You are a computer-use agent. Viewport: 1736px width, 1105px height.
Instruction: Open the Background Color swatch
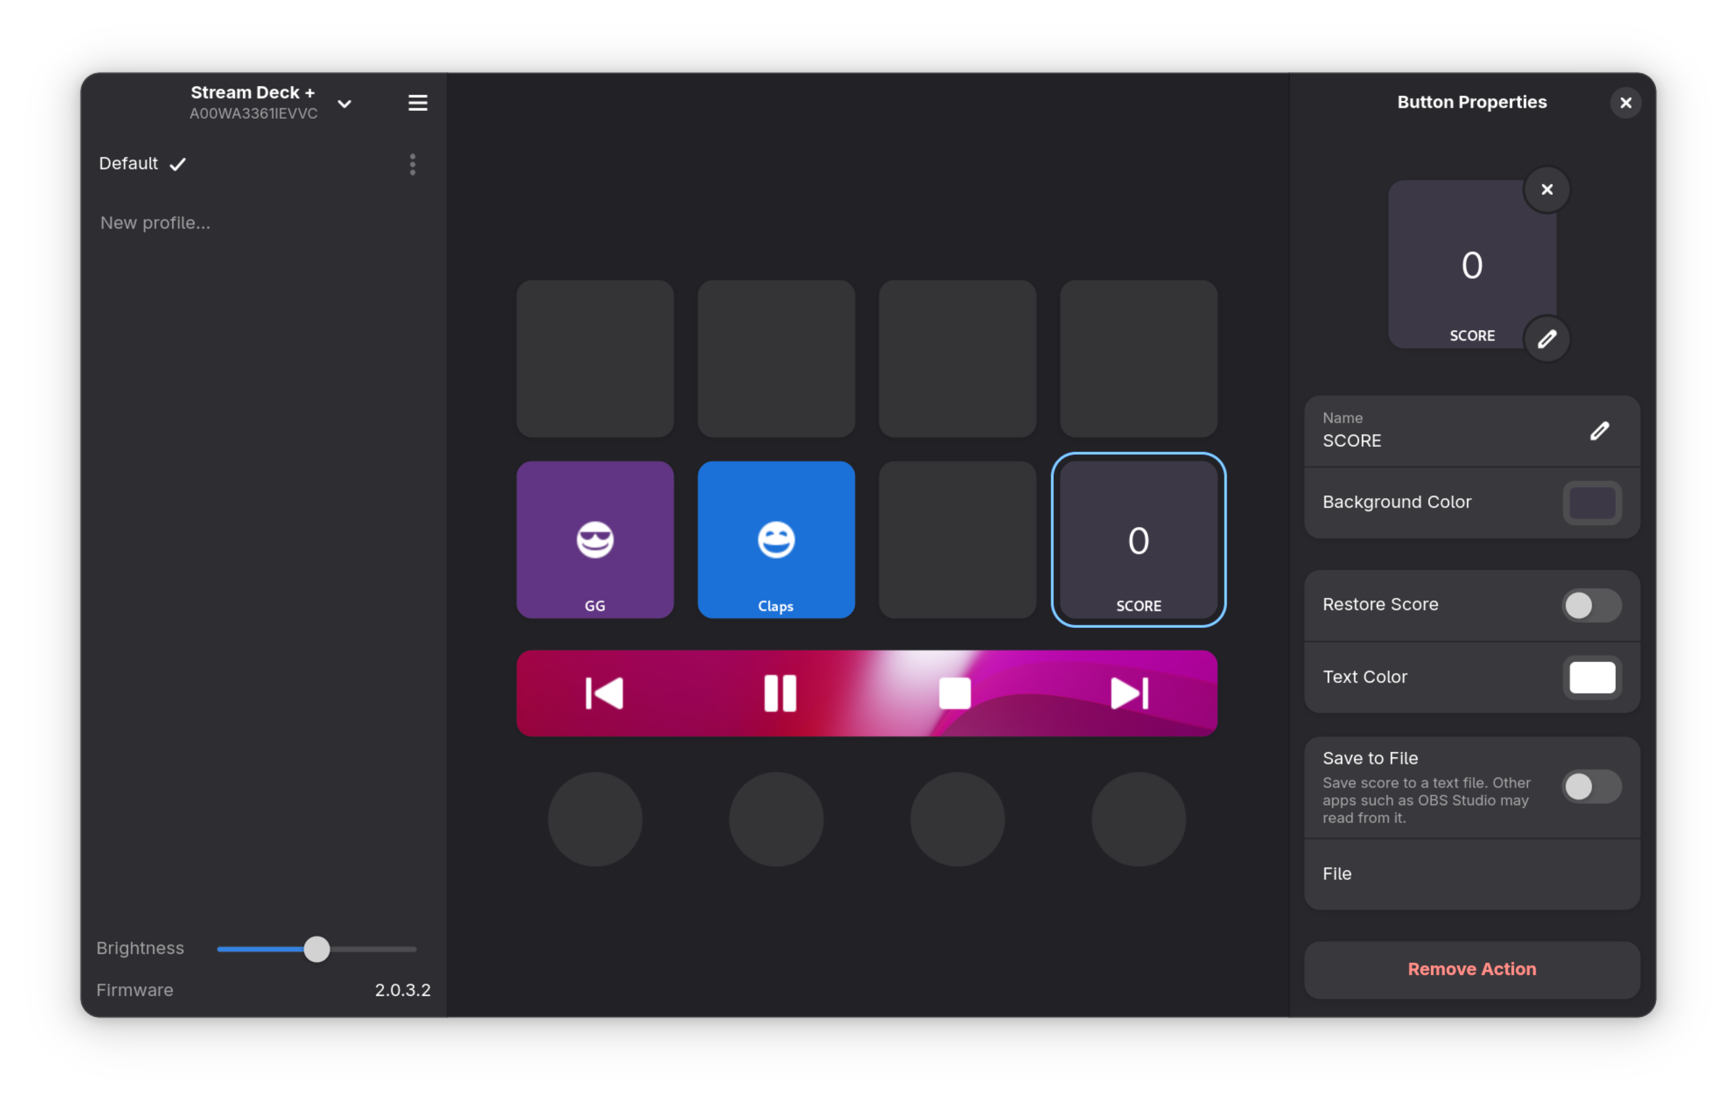(x=1592, y=502)
